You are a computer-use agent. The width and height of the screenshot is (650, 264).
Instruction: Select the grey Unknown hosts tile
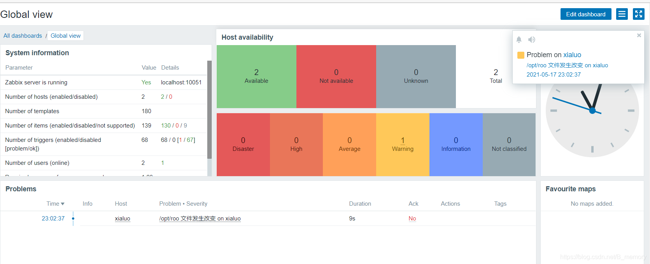(x=416, y=77)
